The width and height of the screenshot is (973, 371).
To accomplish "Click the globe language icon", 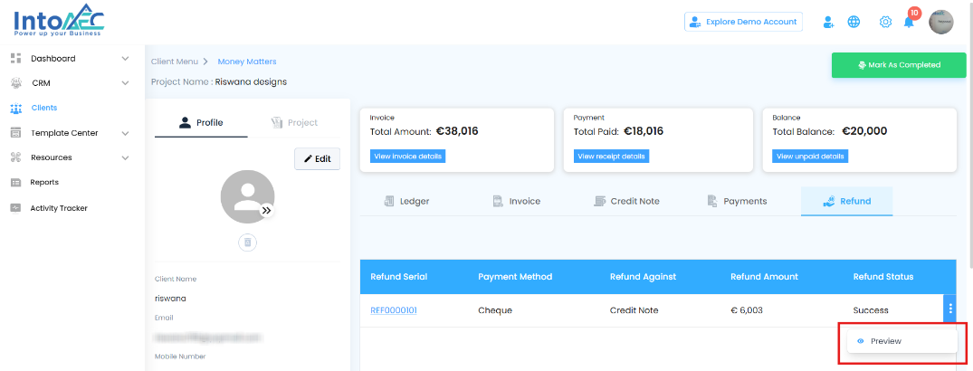I will 854,22.
